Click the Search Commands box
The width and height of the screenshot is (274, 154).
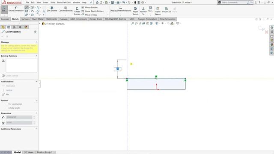[x=234, y=3]
